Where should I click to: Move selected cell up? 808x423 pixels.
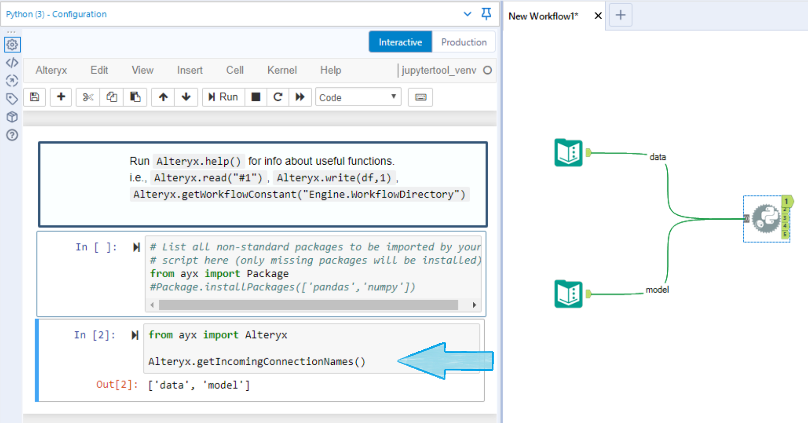tap(163, 97)
